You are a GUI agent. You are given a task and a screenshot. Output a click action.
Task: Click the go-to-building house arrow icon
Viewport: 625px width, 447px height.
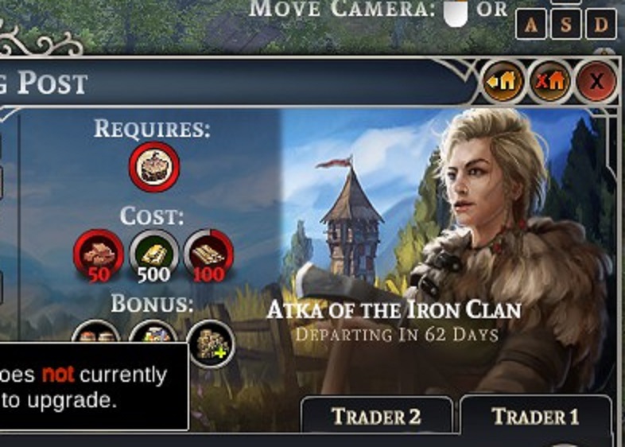point(503,81)
